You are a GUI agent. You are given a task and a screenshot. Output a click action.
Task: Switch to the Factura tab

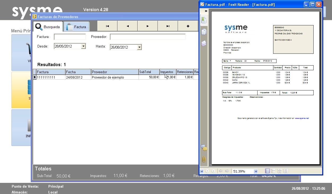(77, 27)
